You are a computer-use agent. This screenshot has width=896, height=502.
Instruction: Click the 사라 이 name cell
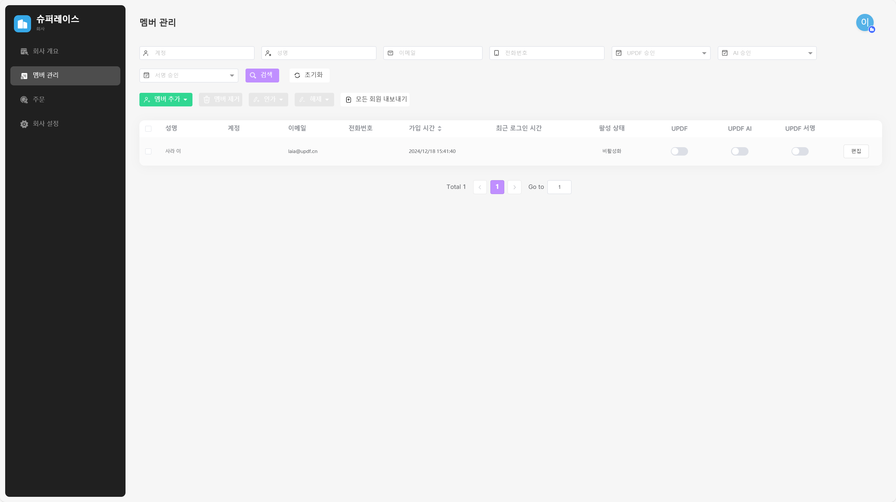(173, 151)
